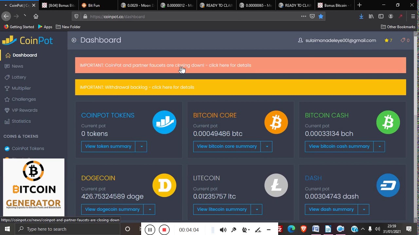Collapse sidebar with the arrow beside Dashboard
This screenshot has height=235, width=419.
(74, 40)
